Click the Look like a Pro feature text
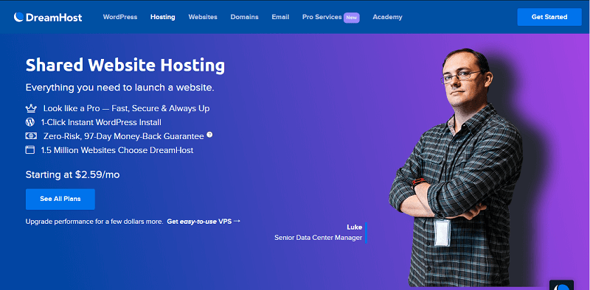The width and height of the screenshot is (590, 290). click(126, 108)
